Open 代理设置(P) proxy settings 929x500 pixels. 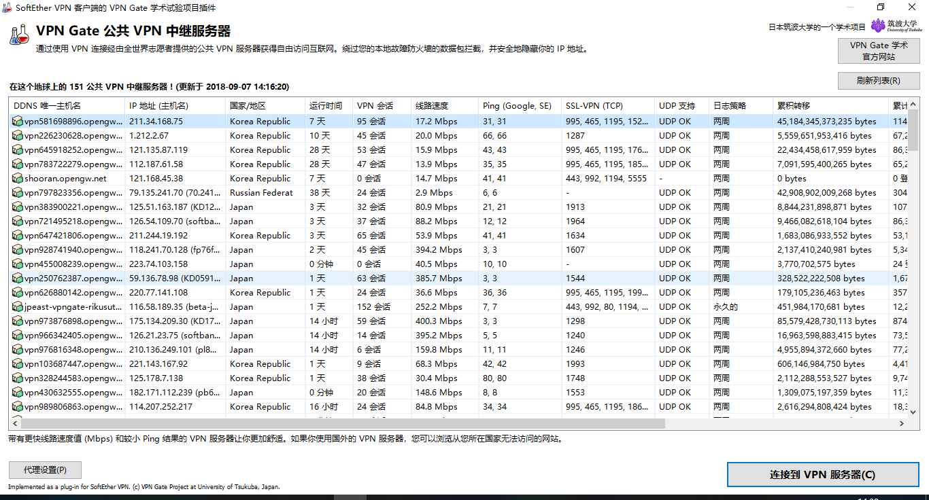pos(45,470)
